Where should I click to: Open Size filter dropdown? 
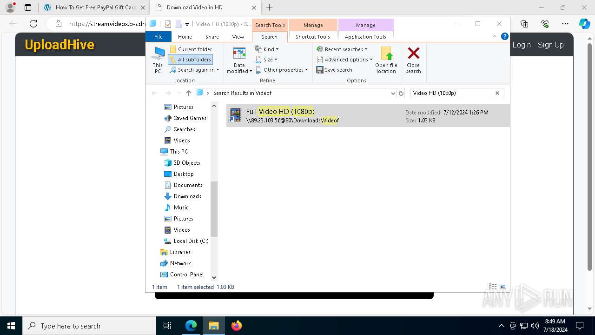266,60
